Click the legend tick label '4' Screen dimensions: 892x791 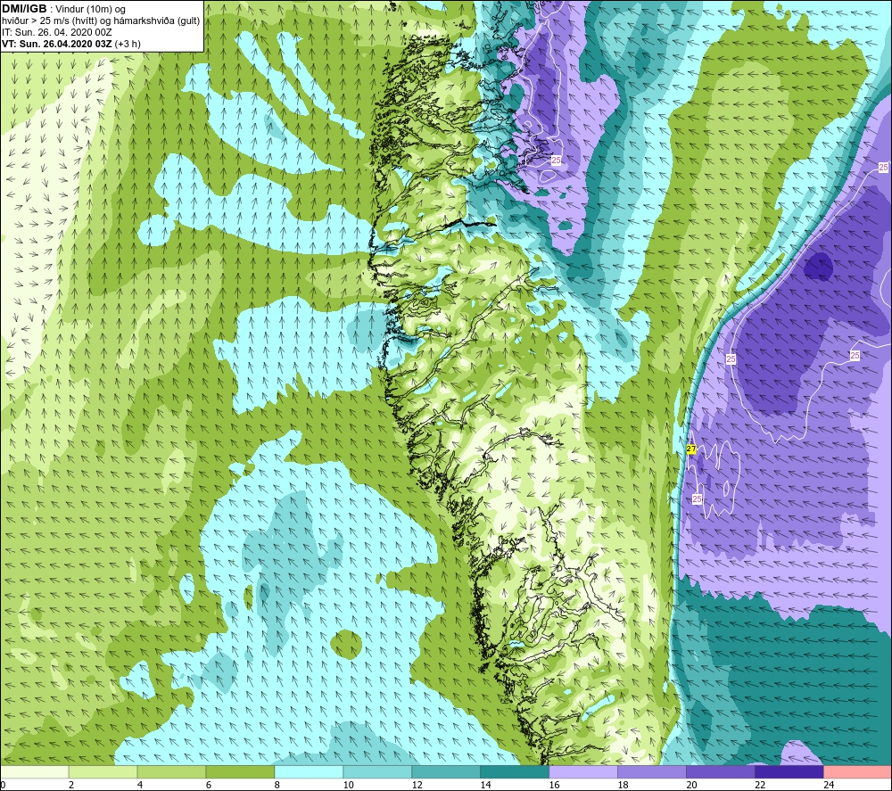(140, 785)
